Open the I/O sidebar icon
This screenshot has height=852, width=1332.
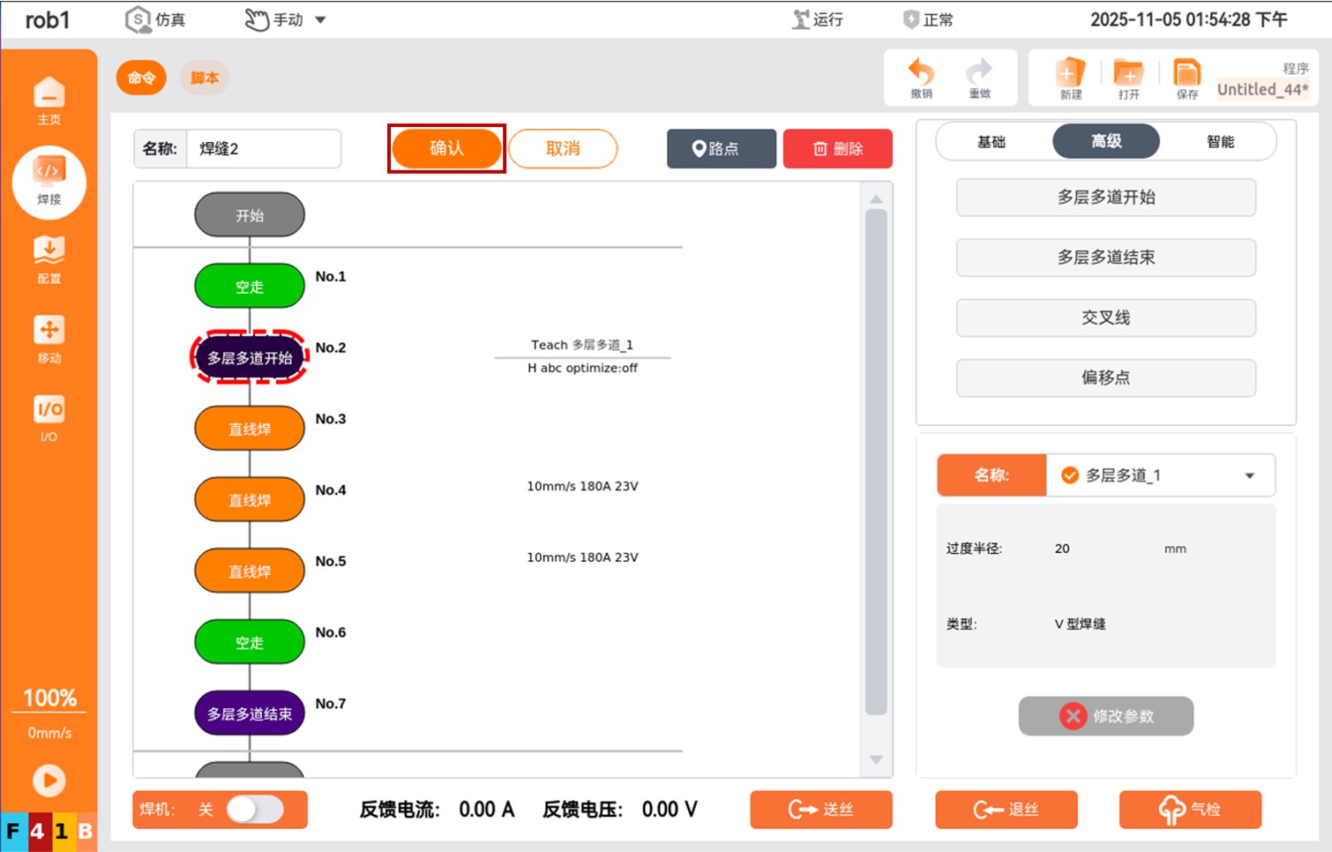[49, 417]
